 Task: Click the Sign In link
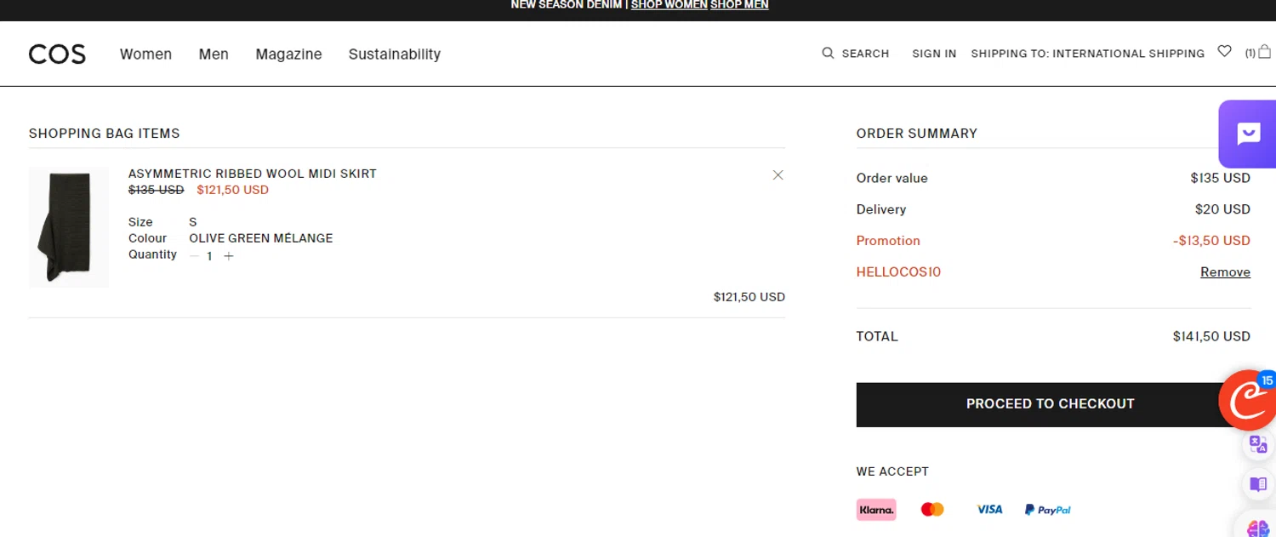coord(934,54)
